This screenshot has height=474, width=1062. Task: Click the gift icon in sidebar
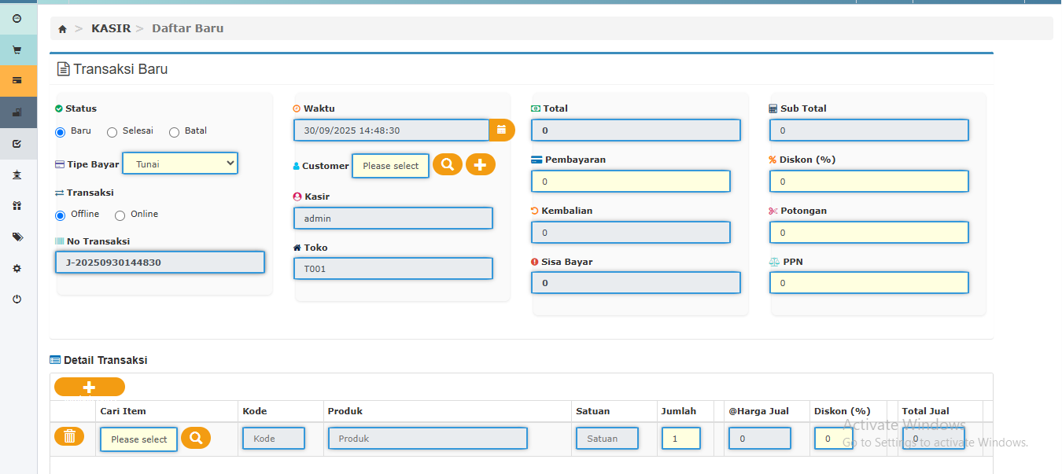[17, 206]
